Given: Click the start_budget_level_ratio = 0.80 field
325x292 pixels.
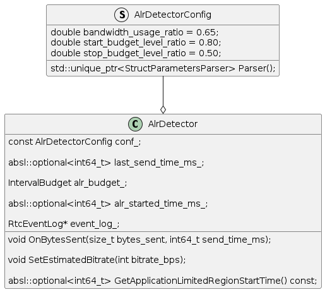Looking at the screenshot, I should click(x=136, y=42).
